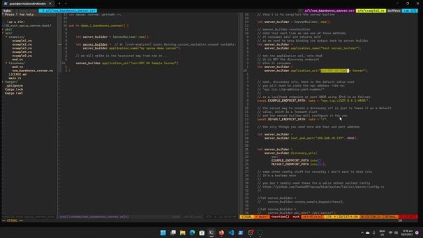Open Firefox from the taskbar
Image resolution: width=423 pixels, height=238 pixels.
pos(221,233)
